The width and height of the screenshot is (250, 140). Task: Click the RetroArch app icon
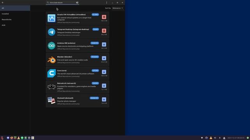point(52,87)
